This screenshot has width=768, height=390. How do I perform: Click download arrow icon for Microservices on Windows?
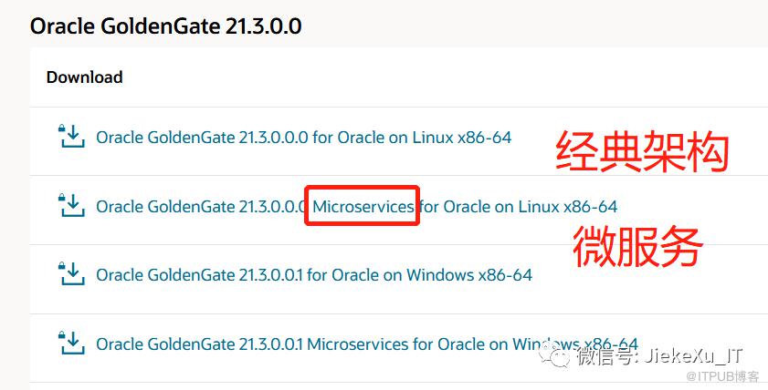(x=73, y=345)
